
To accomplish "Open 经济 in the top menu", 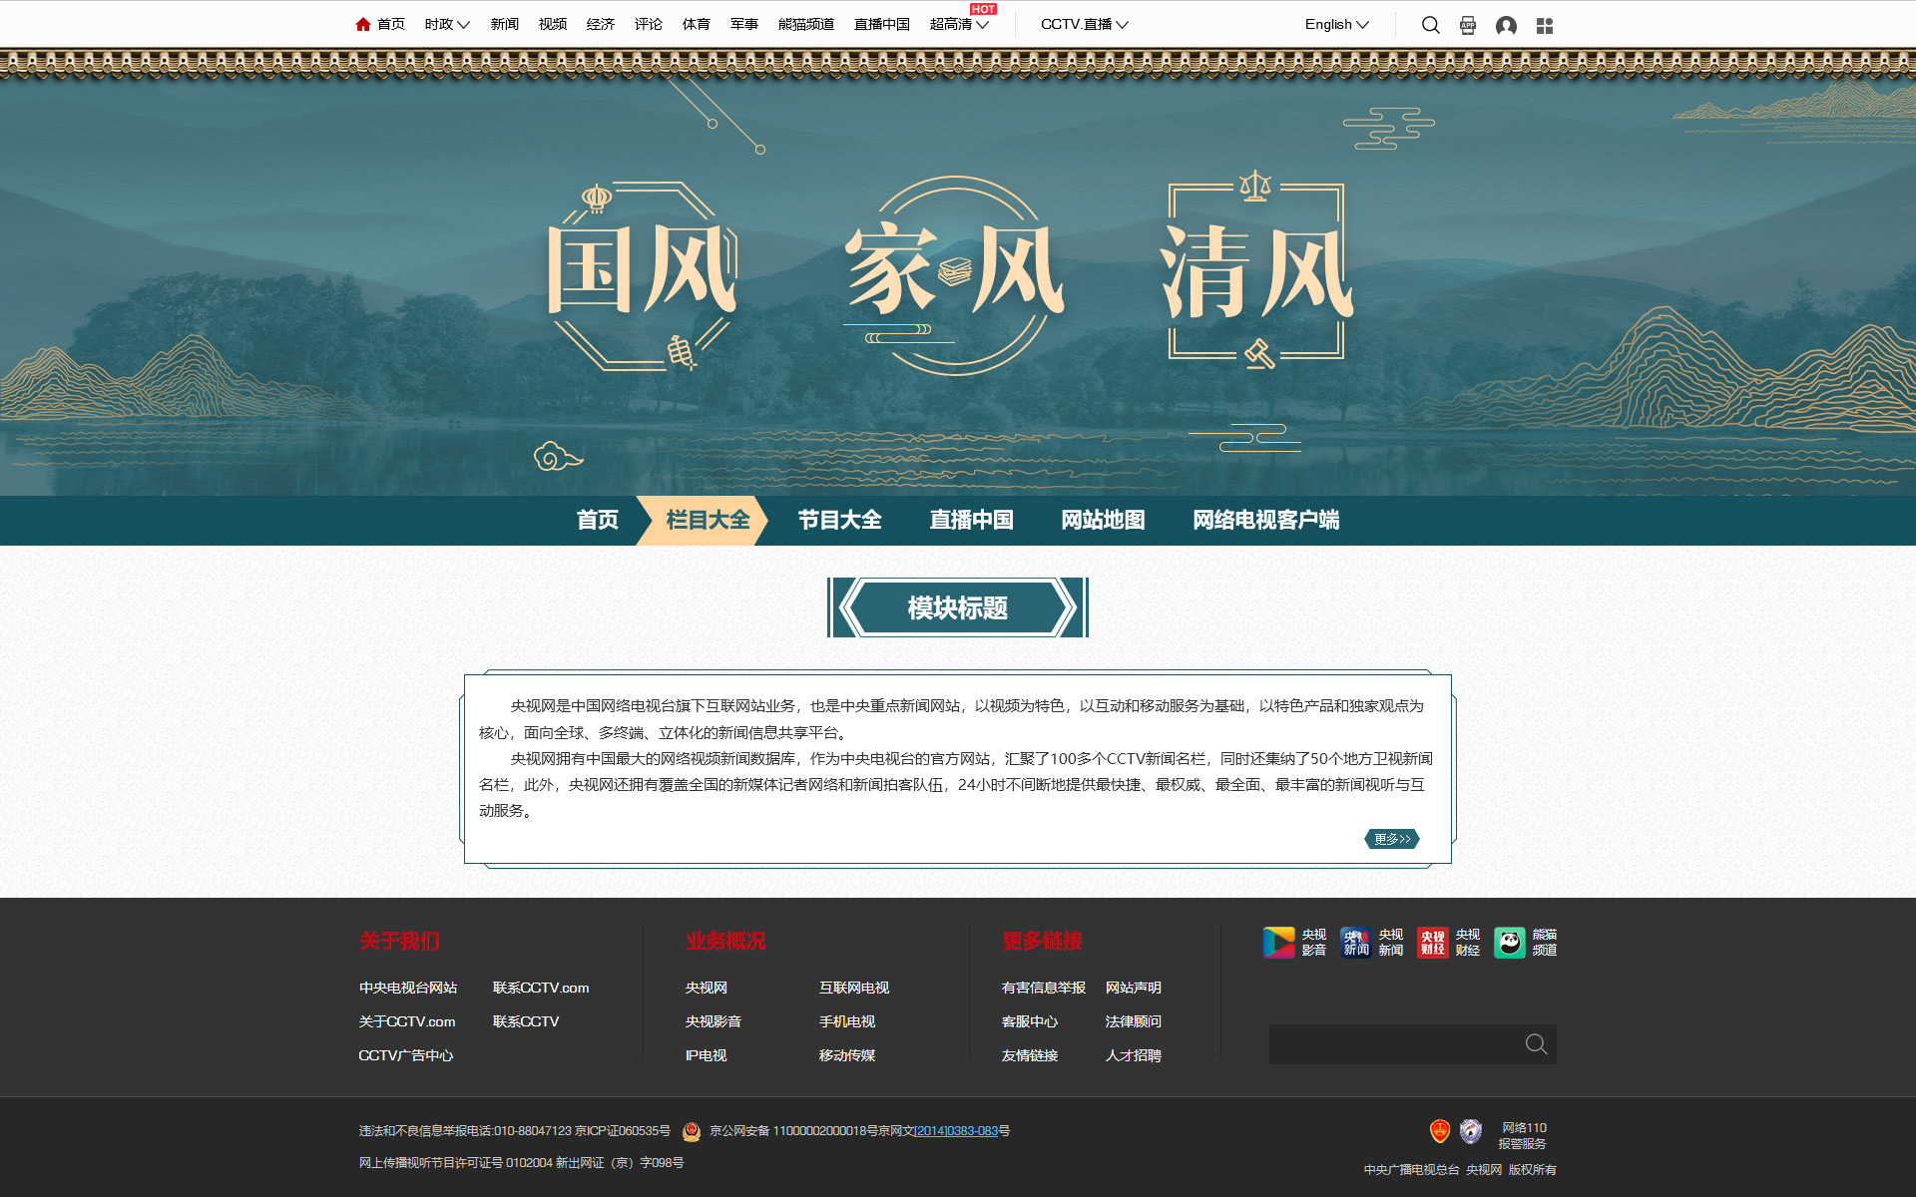I will [601, 24].
